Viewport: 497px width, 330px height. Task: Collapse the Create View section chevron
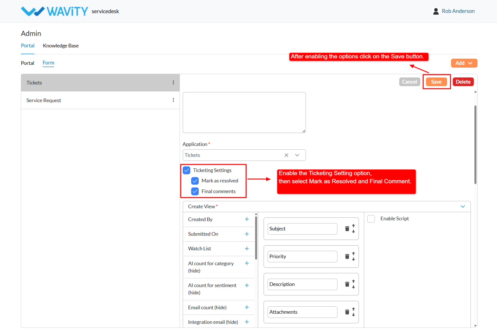(463, 206)
